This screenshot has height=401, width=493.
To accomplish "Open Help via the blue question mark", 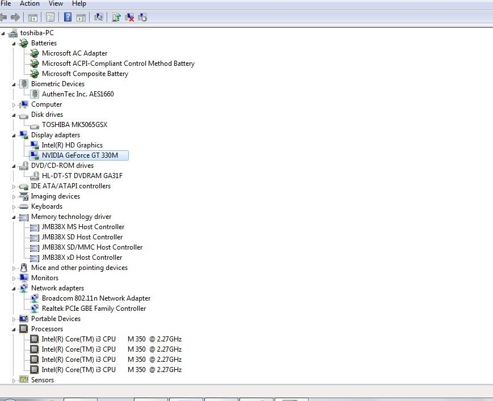I will 68,17.
